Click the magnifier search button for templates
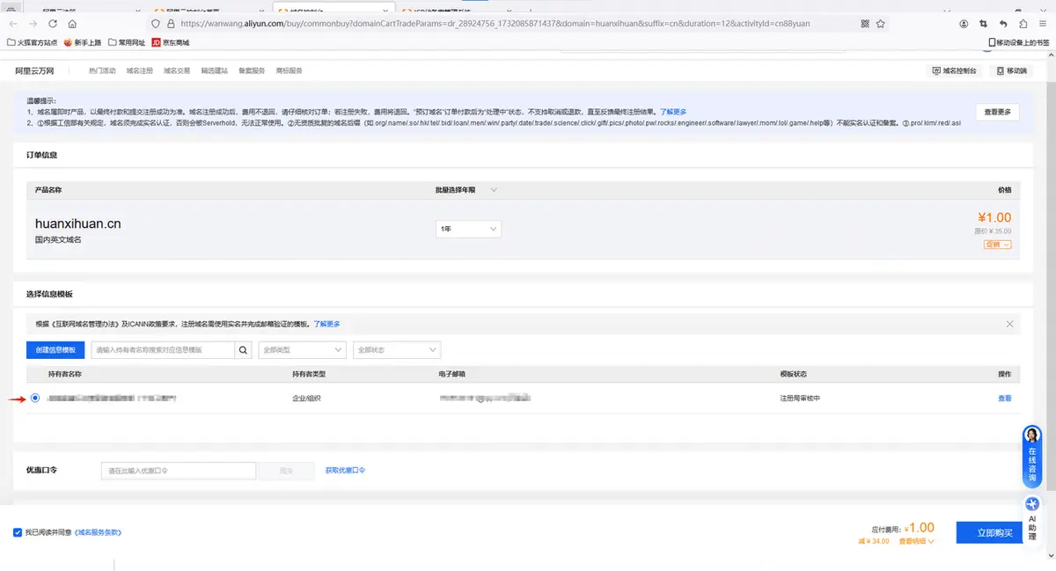The width and height of the screenshot is (1056, 571). tap(243, 350)
